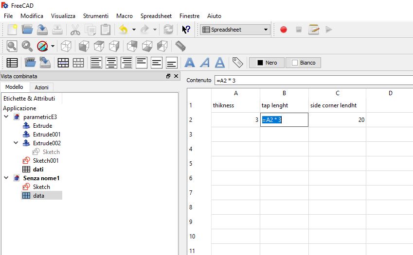The image size is (413, 255).
Task: Open the undo history dropdown arrow
Action: pyautogui.click(x=134, y=30)
